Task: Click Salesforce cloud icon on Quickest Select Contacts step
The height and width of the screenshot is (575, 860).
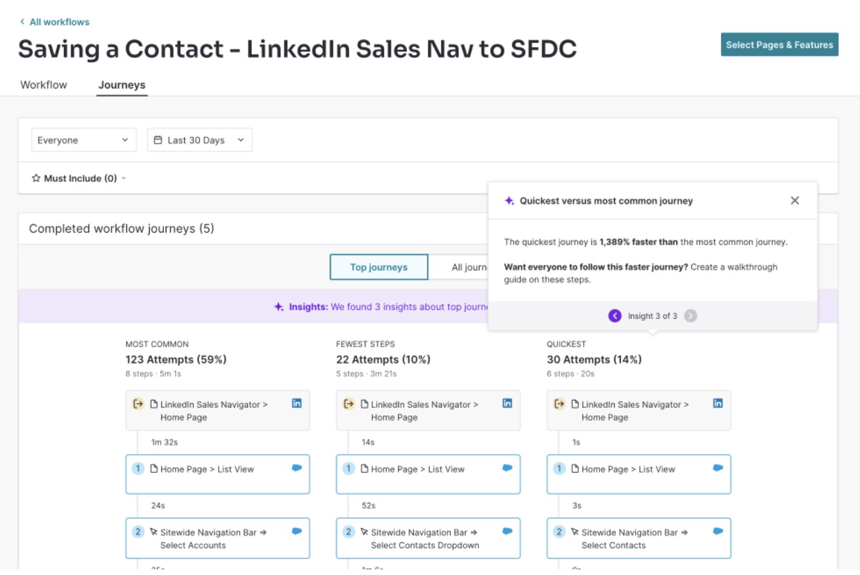Action: click(x=718, y=531)
